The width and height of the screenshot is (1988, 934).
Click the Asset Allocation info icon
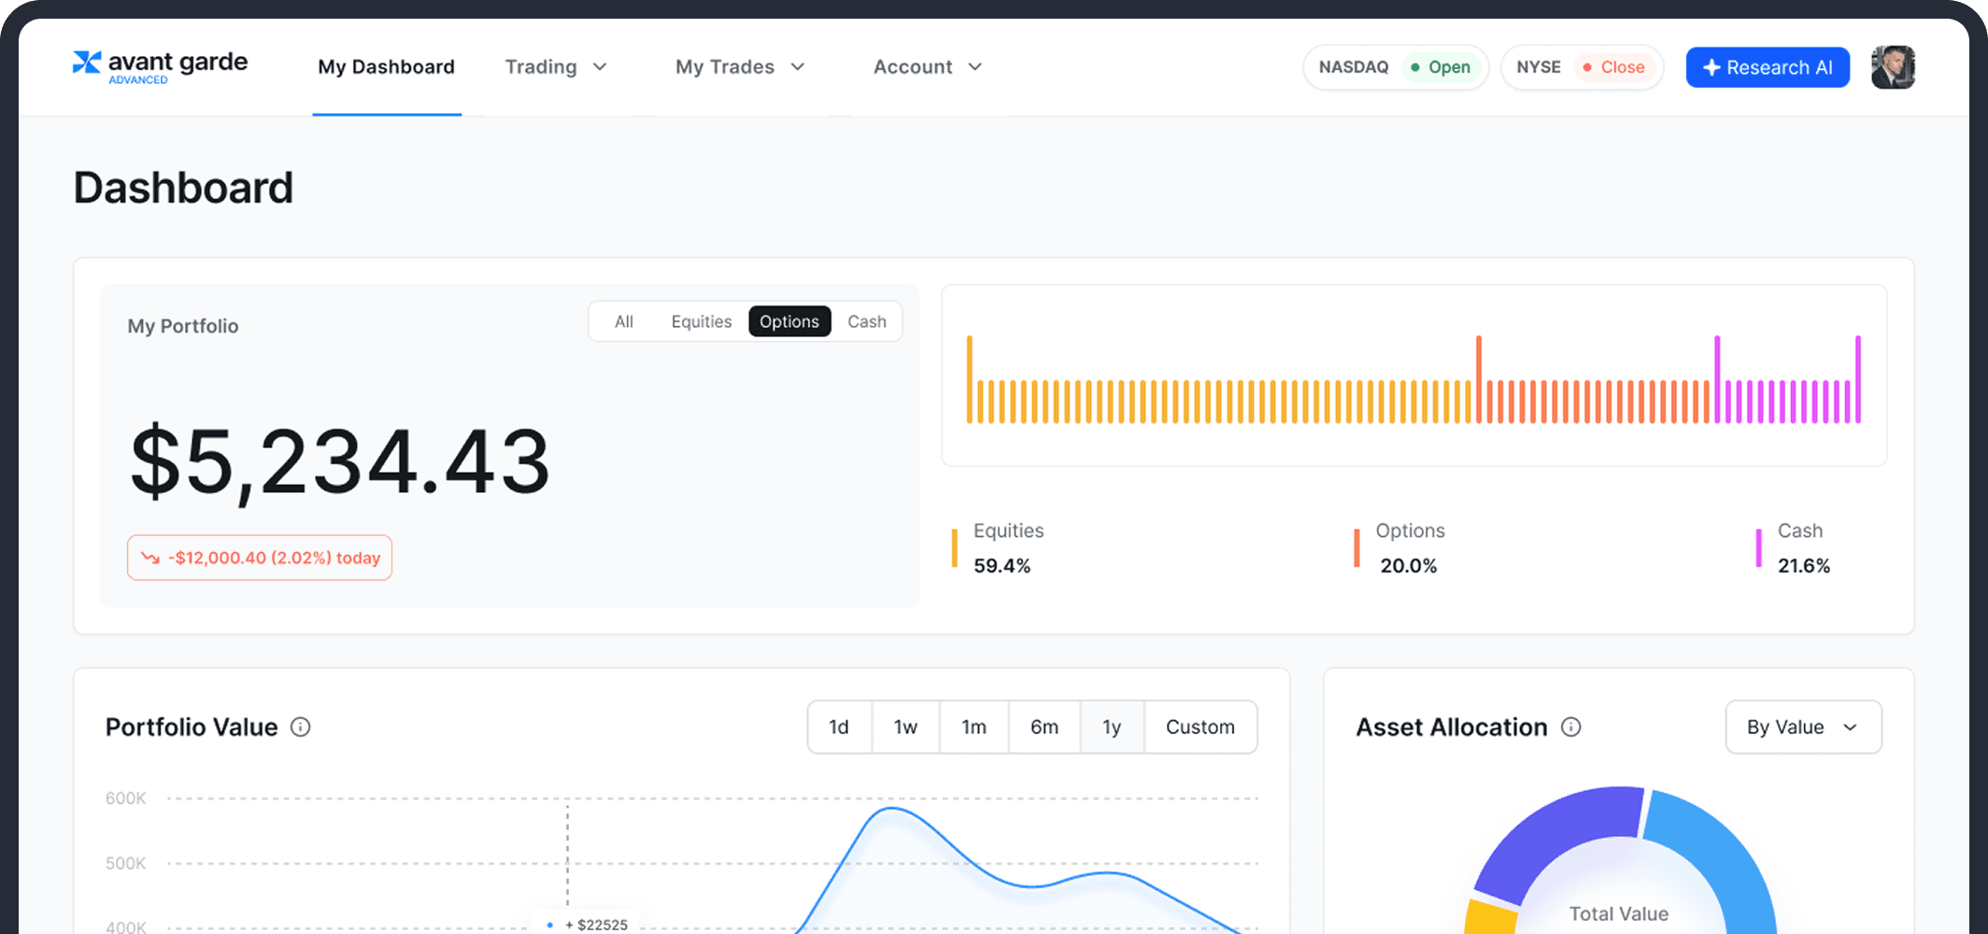coord(1571,727)
